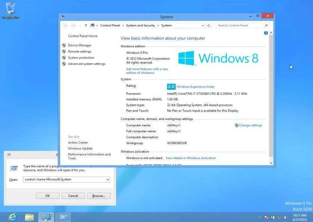Image resolution: width=313 pixels, height=222 pixels.
Task: Expand the address bar history dropdown
Action: click(x=203, y=25)
